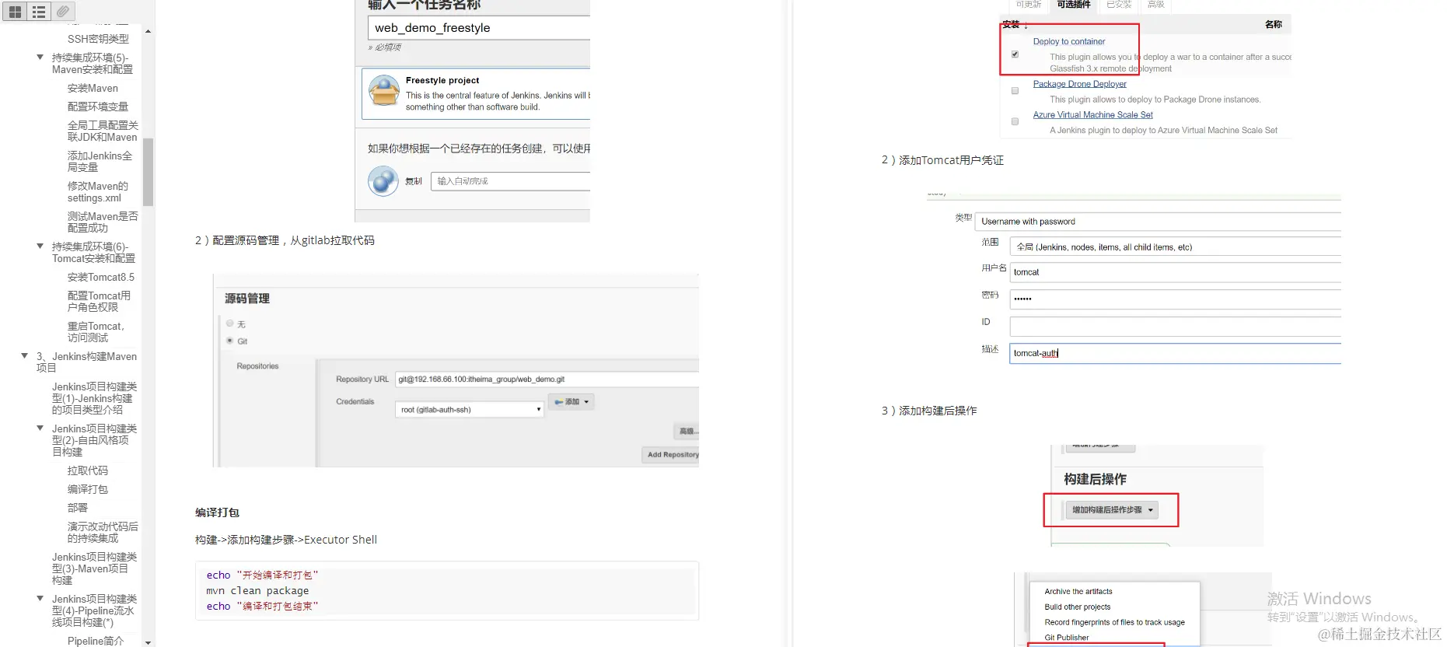Go to 编译打包 outline entry
Screen dimensions: 1447x647
[x=87, y=490]
